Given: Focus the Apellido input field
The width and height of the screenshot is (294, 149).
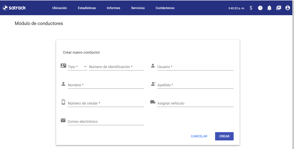Looking at the screenshot, I should pos(195,85).
